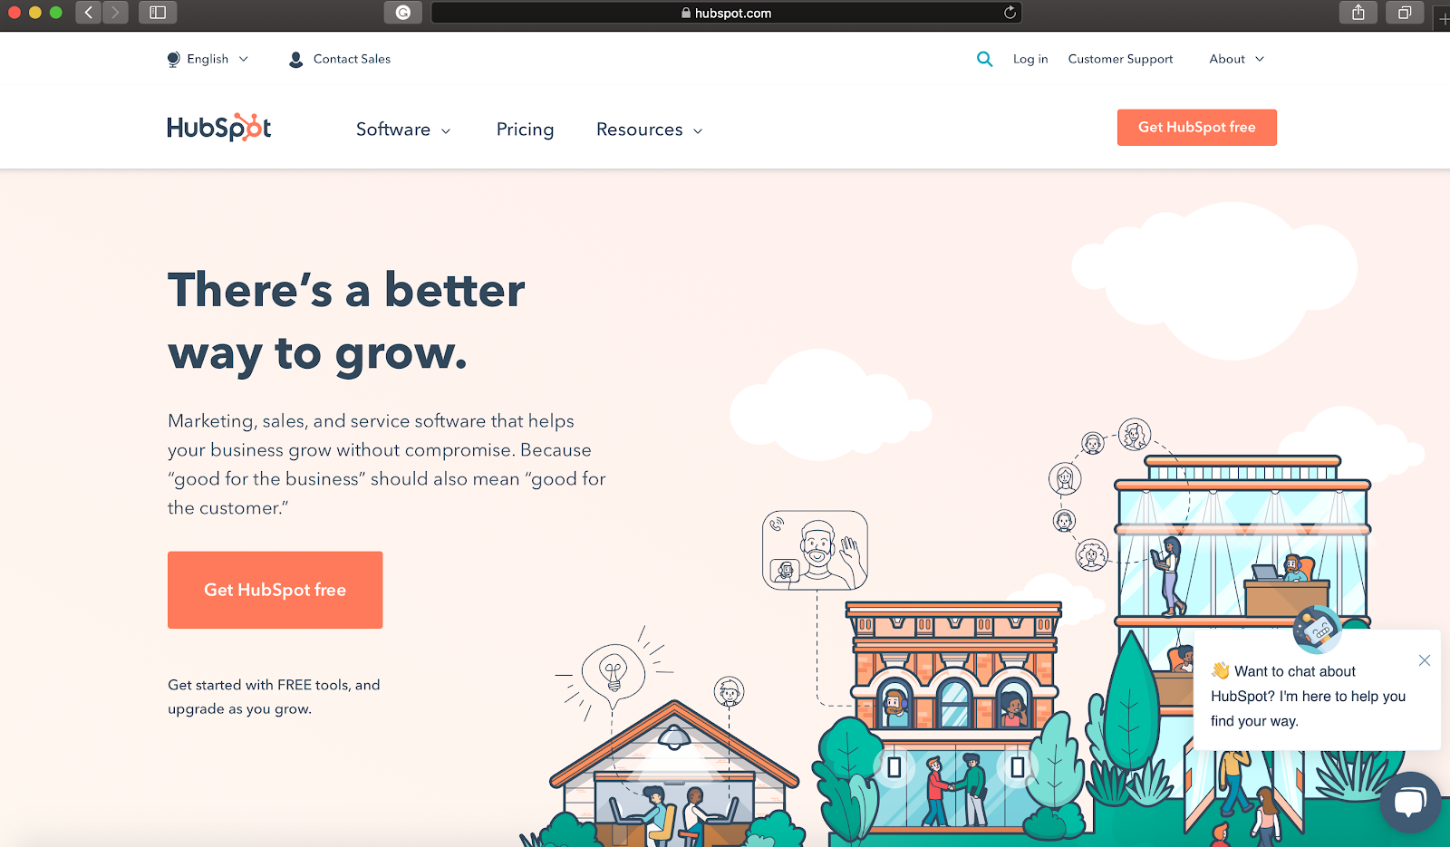
Task: Close the chat prompt popup
Action: point(1425,660)
